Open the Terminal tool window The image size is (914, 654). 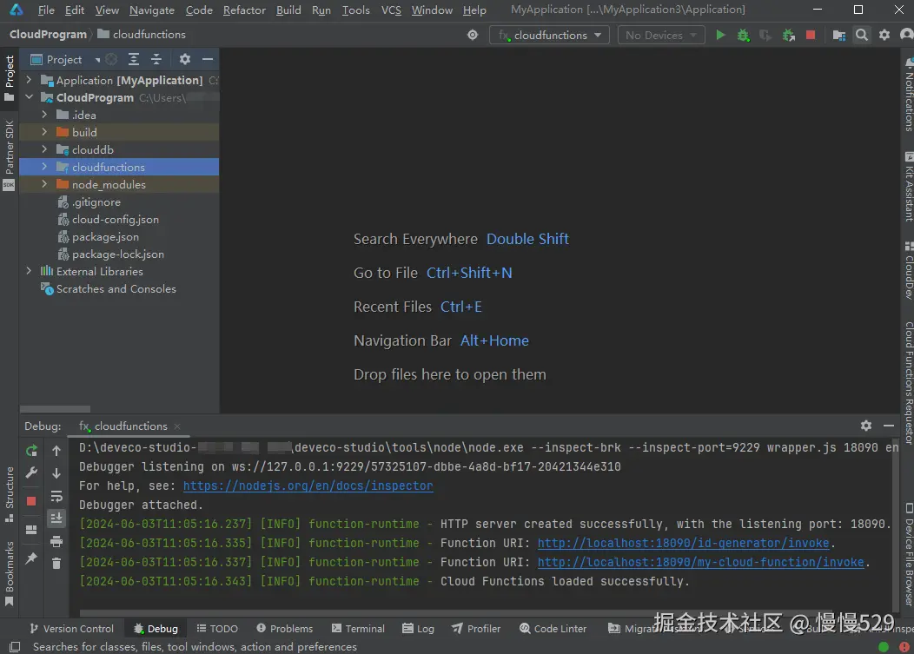pos(358,628)
